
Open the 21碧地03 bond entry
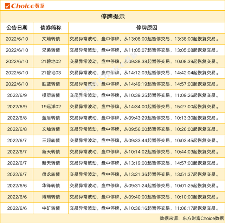(x=51, y=73)
